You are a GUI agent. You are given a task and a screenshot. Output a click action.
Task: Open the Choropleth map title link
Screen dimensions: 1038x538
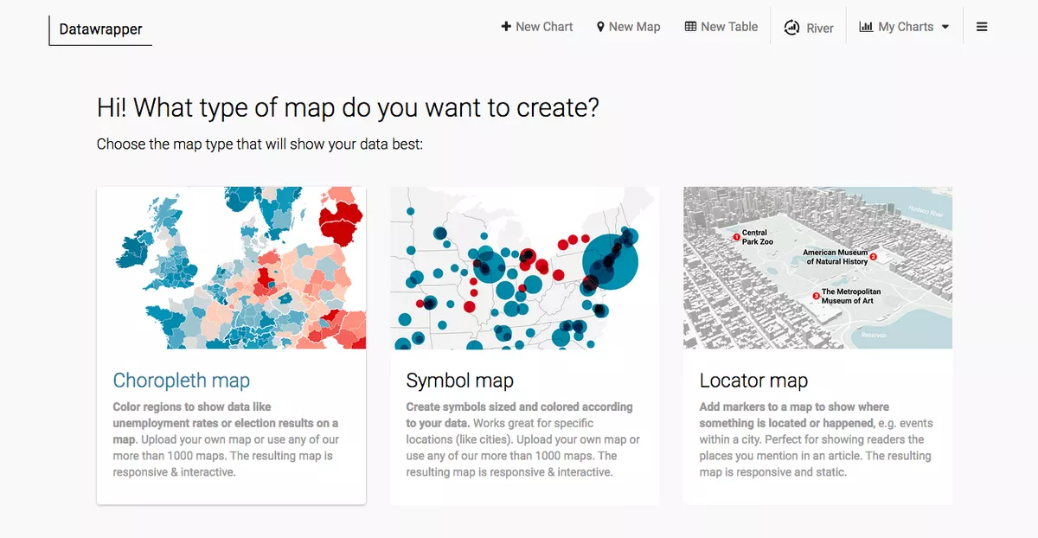coord(182,381)
